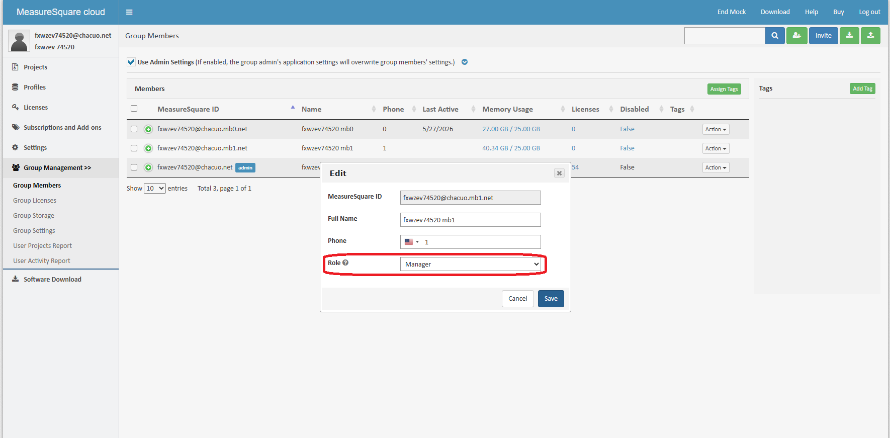Sort by Memory Usage column arrows

[x=563, y=109]
